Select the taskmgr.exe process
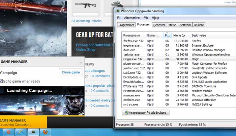Screen dimensions: 236x136 179,54
